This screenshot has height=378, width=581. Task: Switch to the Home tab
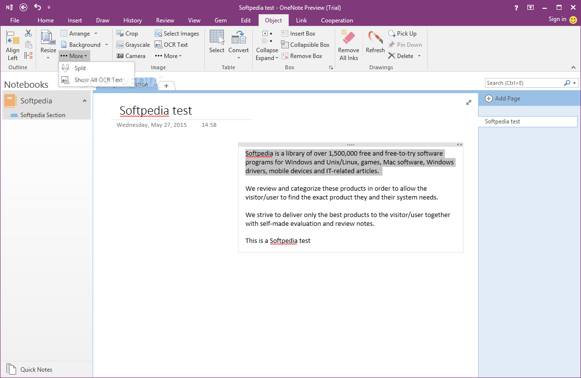click(45, 20)
